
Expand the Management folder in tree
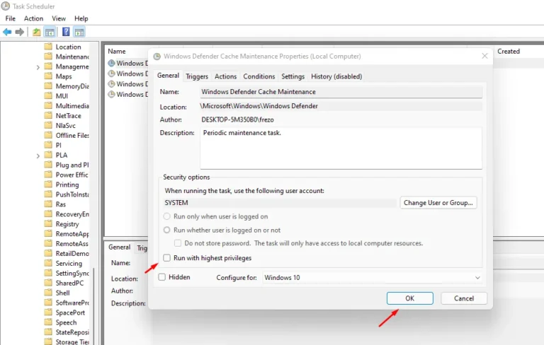coord(38,67)
